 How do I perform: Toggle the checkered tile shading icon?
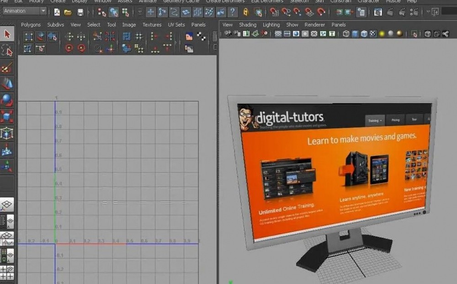click(x=201, y=37)
